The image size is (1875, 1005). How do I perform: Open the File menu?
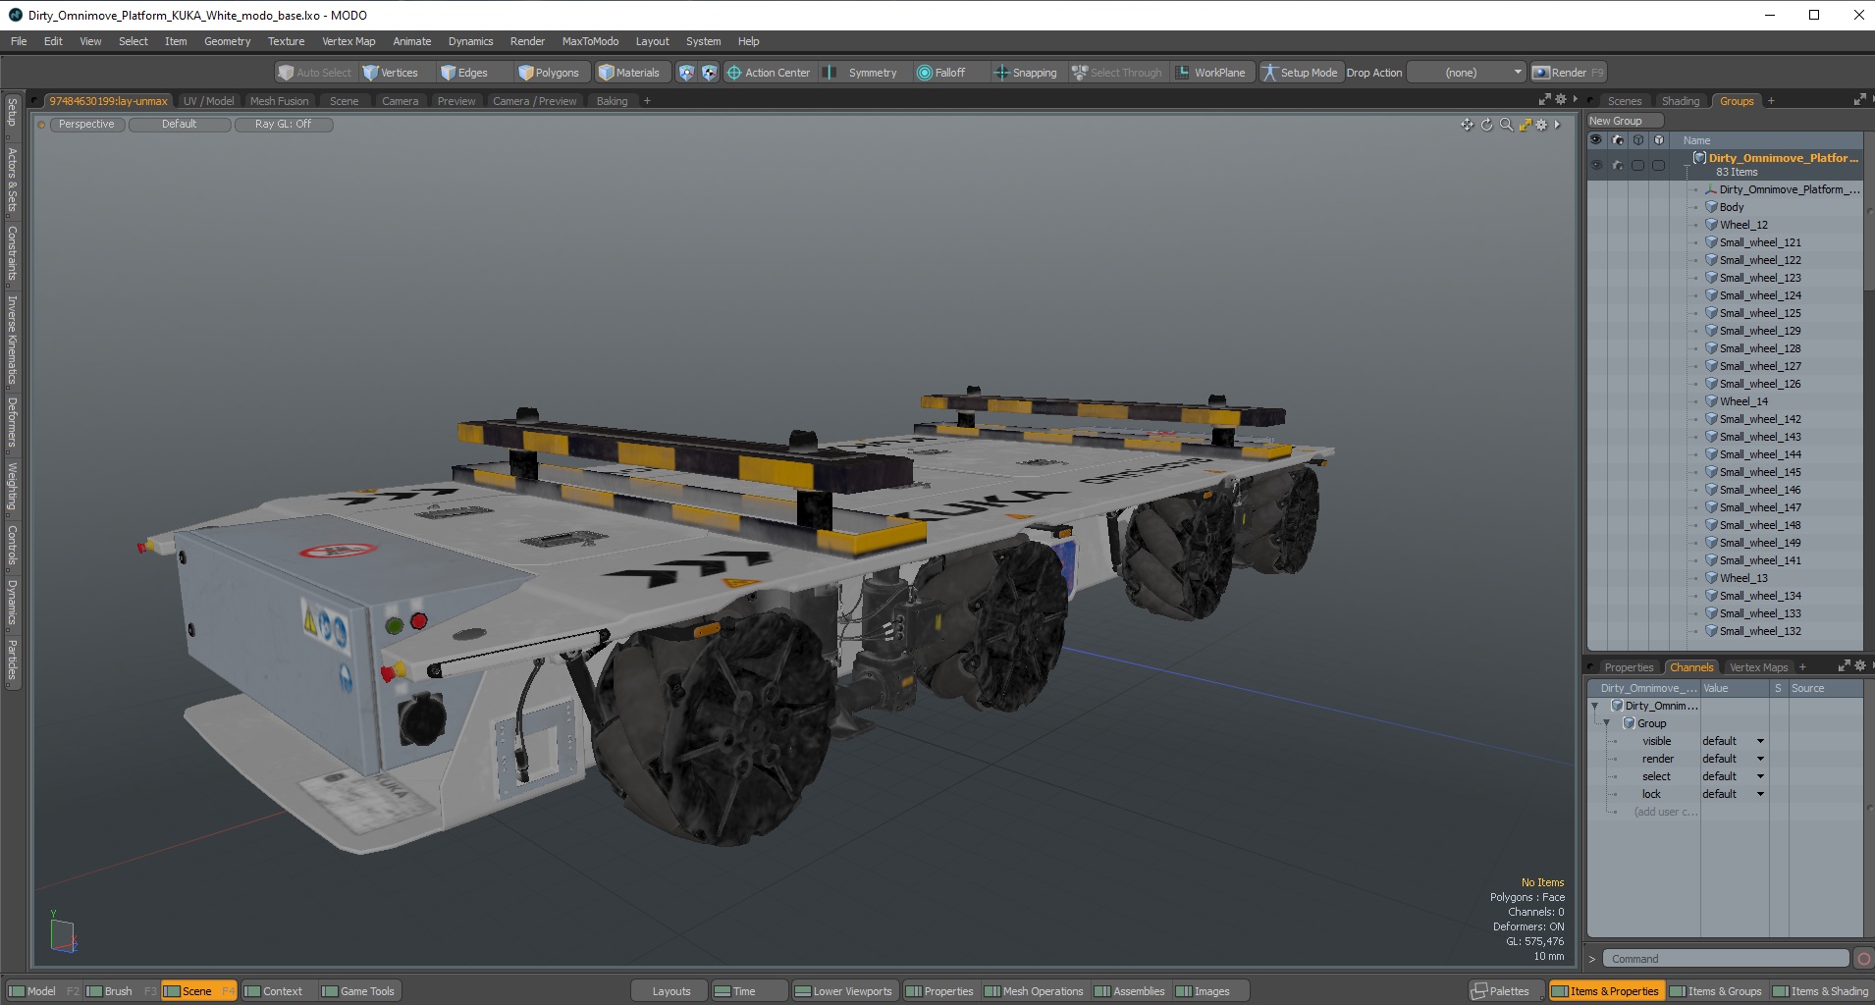(x=19, y=41)
